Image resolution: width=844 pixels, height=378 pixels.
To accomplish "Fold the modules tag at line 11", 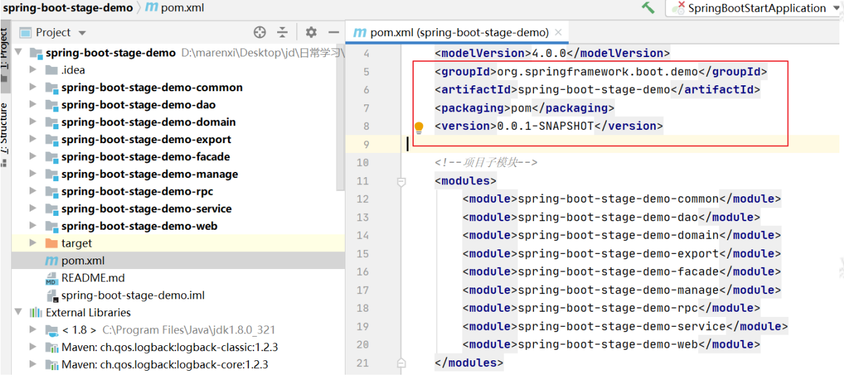I will (x=402, y=181).
